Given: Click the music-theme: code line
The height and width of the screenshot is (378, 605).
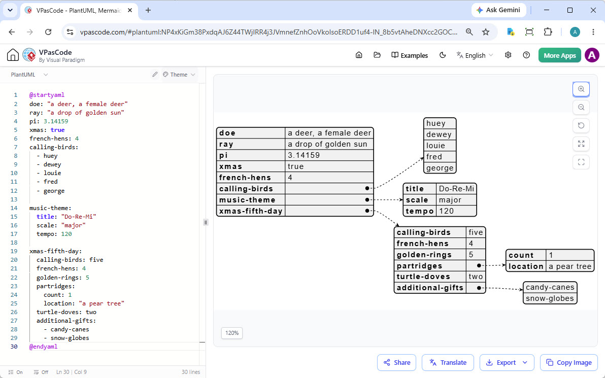Looking at the screenshot, I should 50,208.
